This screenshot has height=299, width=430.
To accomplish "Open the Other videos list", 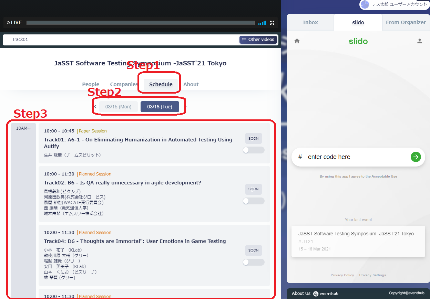I will click(x=258, y=40).
